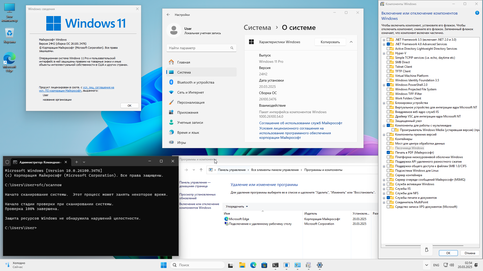Click the back arrow in Settings
Viewport: 483px width, 271px height.
coord(168,15)
